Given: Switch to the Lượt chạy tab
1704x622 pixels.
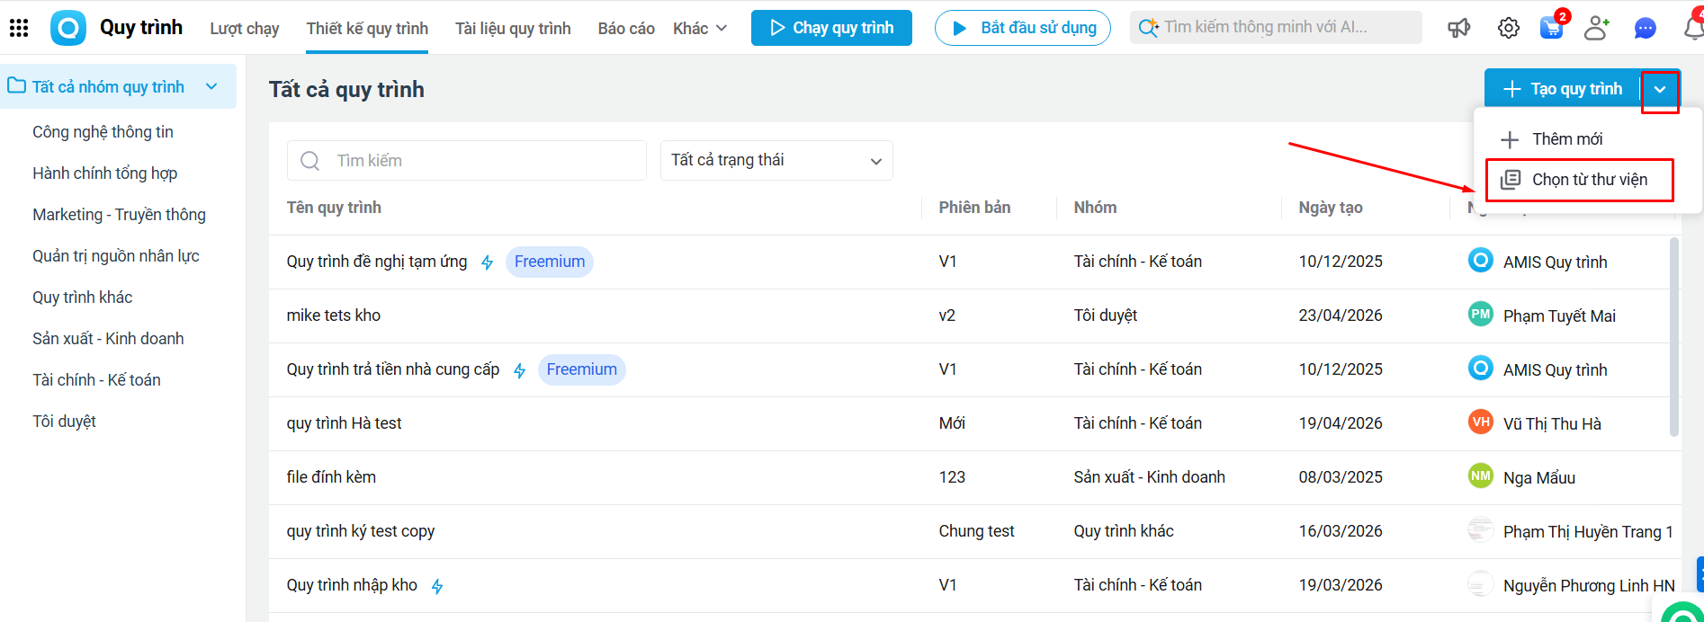Looking at the screenshot, I should [x=245, y=28].
